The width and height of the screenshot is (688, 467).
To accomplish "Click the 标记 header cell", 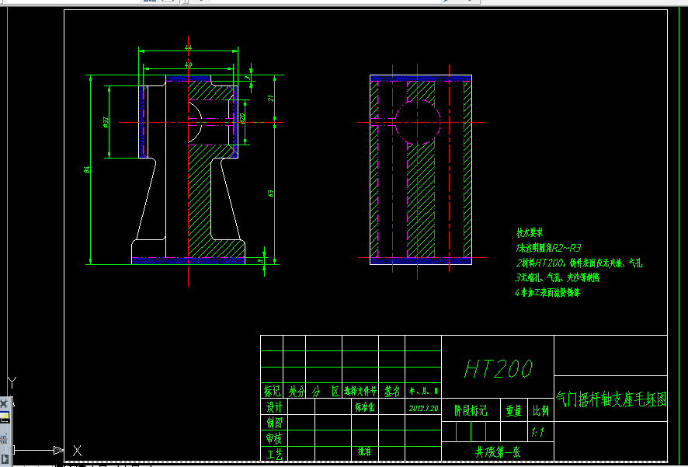I will (x=272, y=391).
